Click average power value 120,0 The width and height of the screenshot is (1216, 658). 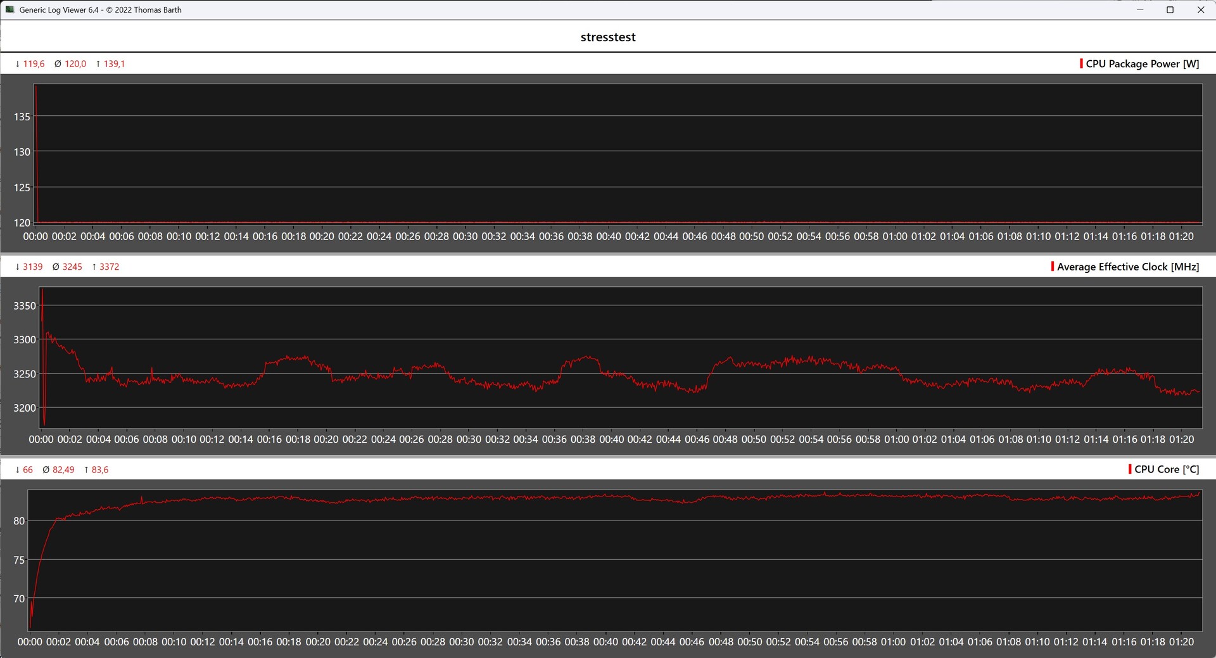pyautogui.click(x=75, y=64)
